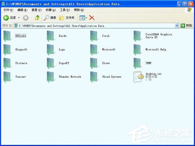This screenshot has width=195, height=146.
Task: Expand the Views dropdown arrow
Action: (x=86, y=18)
